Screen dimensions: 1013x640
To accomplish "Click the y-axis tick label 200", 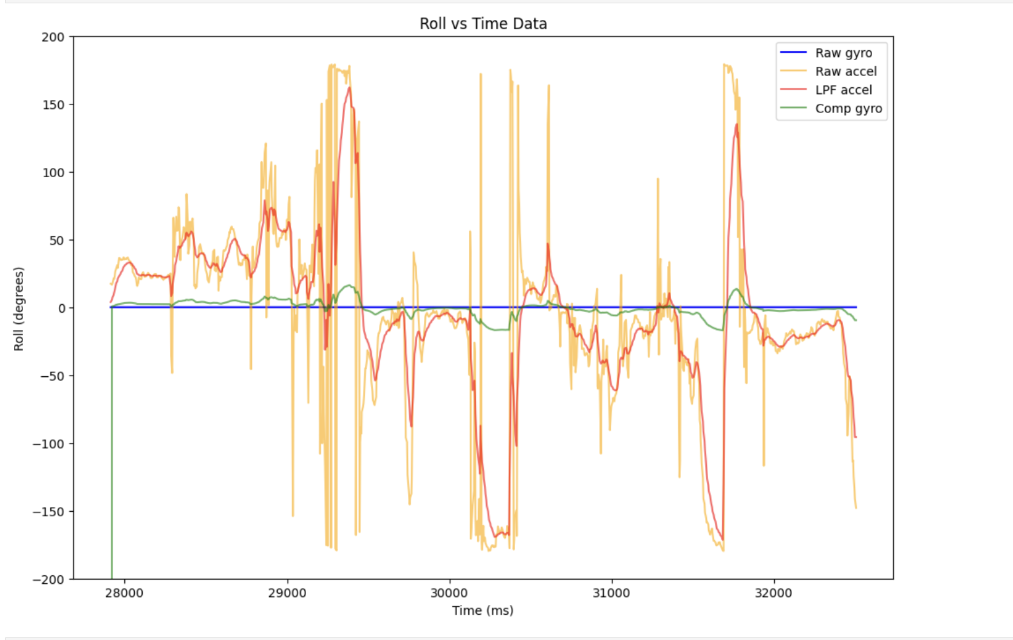I will 53,37.
